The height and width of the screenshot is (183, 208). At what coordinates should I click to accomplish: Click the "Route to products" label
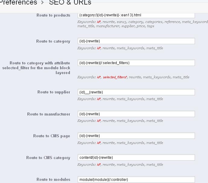[x=53, y=15]
